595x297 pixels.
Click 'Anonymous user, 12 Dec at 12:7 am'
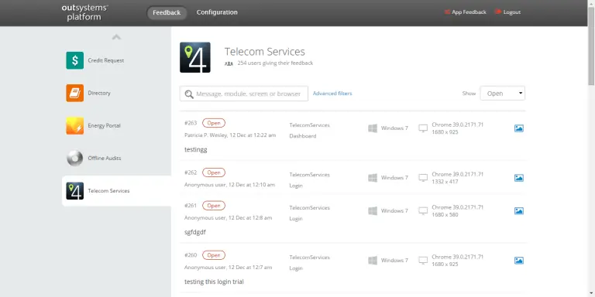(x=228, y=268)
